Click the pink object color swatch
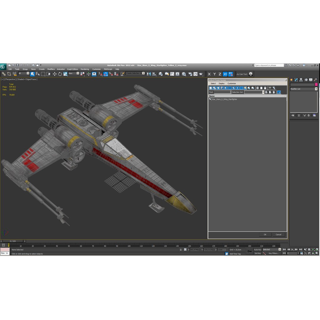 pos(316,84)
